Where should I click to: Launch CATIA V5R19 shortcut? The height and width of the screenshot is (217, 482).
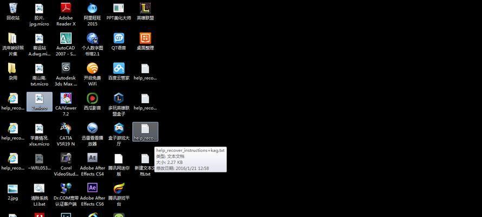click(66, 135)
